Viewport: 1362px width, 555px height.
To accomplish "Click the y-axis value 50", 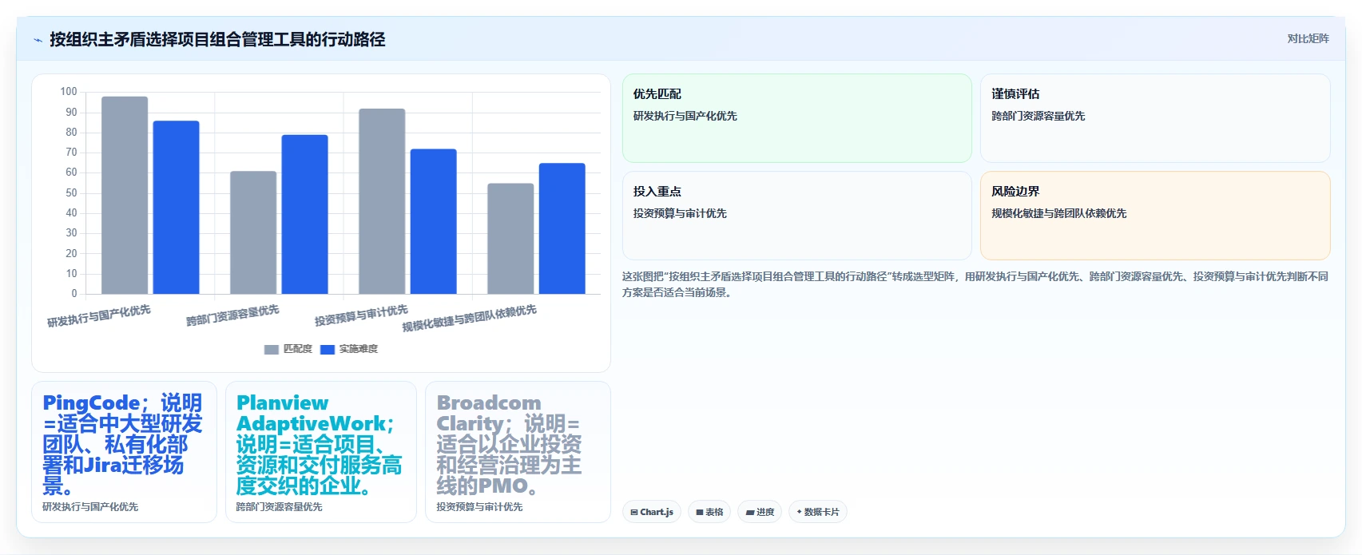I will pyautogui.click(x=72, y=192).
